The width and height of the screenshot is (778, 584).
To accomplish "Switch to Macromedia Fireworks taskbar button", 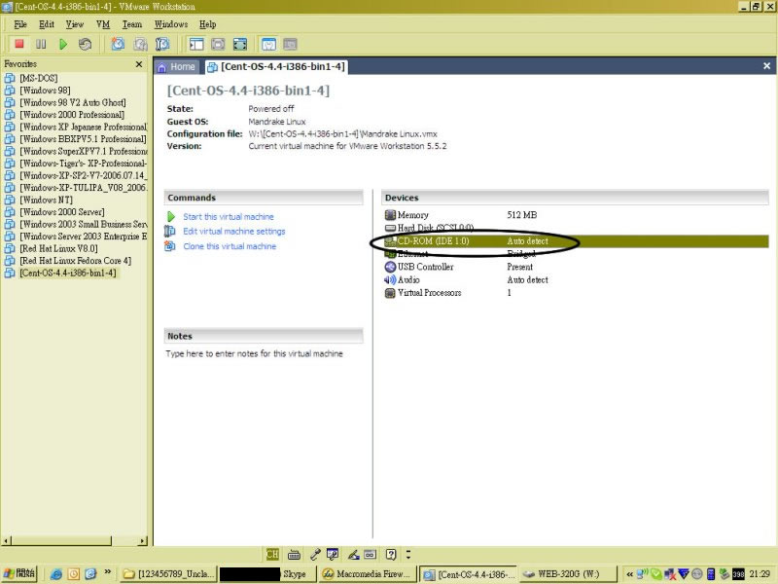I will coord(367,574).
